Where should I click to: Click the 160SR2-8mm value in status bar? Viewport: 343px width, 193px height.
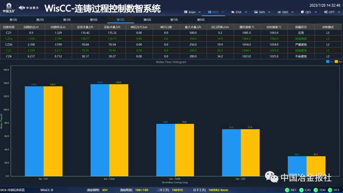218,190
